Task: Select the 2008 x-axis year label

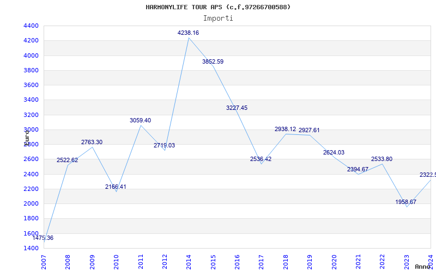Action: pyautogui.click(x=68, y=262)
